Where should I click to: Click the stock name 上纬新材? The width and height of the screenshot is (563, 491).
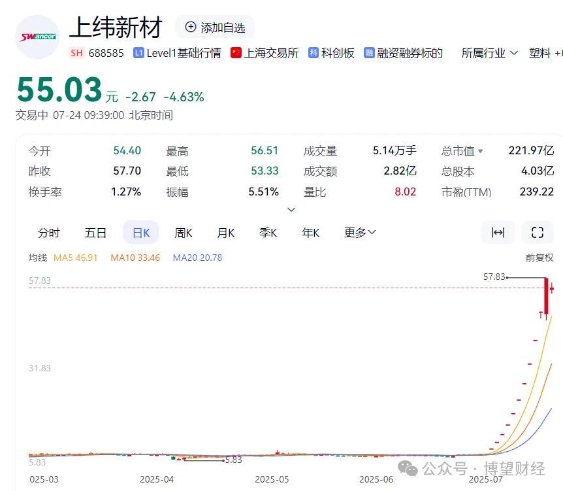pyautogui.click(x=116, y=27)
